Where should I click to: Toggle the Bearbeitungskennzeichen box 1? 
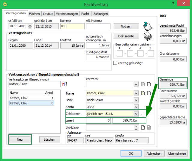119,54
